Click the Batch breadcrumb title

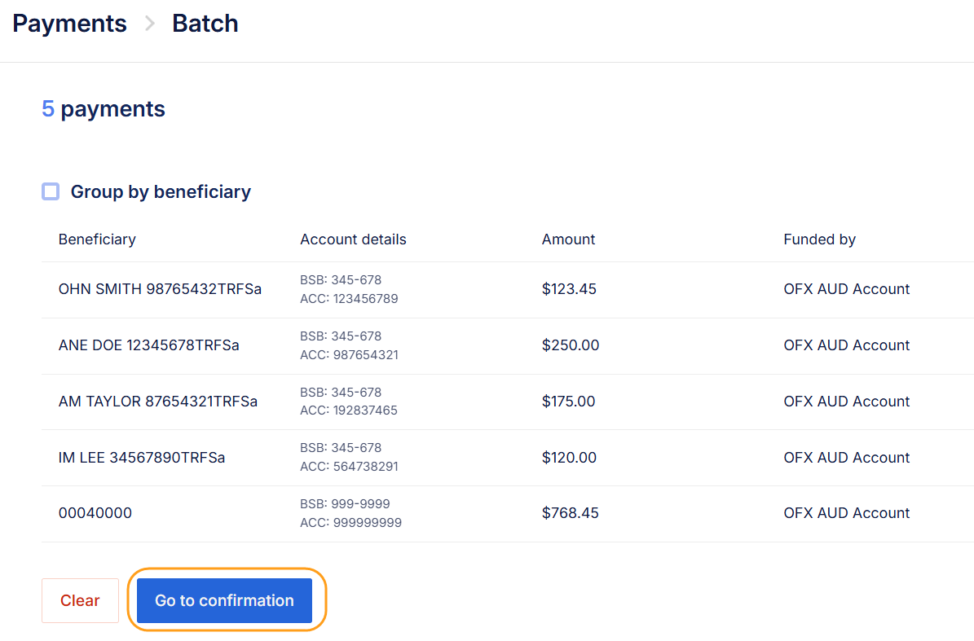(205, 24)
